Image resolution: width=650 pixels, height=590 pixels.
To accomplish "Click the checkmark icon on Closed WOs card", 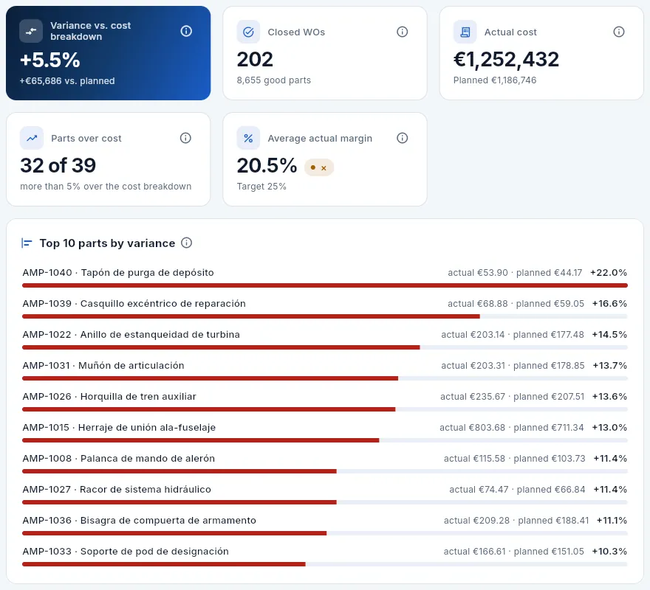I will click(x=248, y=32).
